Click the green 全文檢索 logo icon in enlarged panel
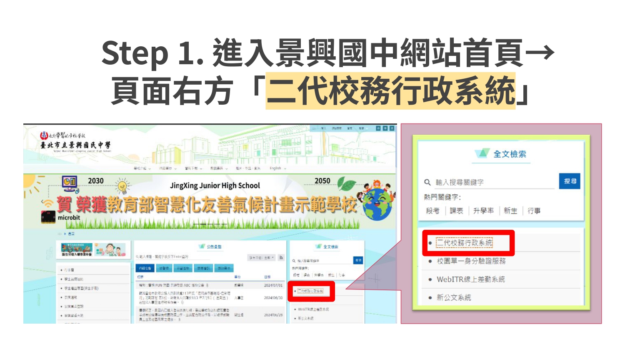 (482, 153)
